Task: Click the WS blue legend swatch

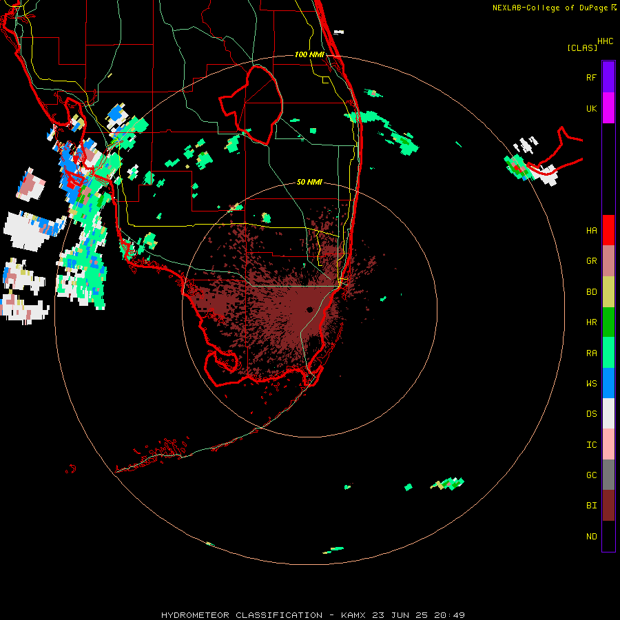Action: [x=608, y=383]
